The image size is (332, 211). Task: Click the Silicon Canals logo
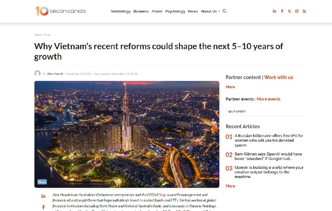[x=61, y=11]
